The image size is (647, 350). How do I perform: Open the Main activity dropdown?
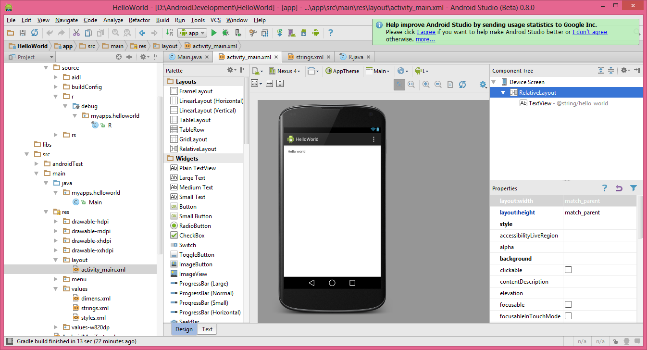click(378, 71)
